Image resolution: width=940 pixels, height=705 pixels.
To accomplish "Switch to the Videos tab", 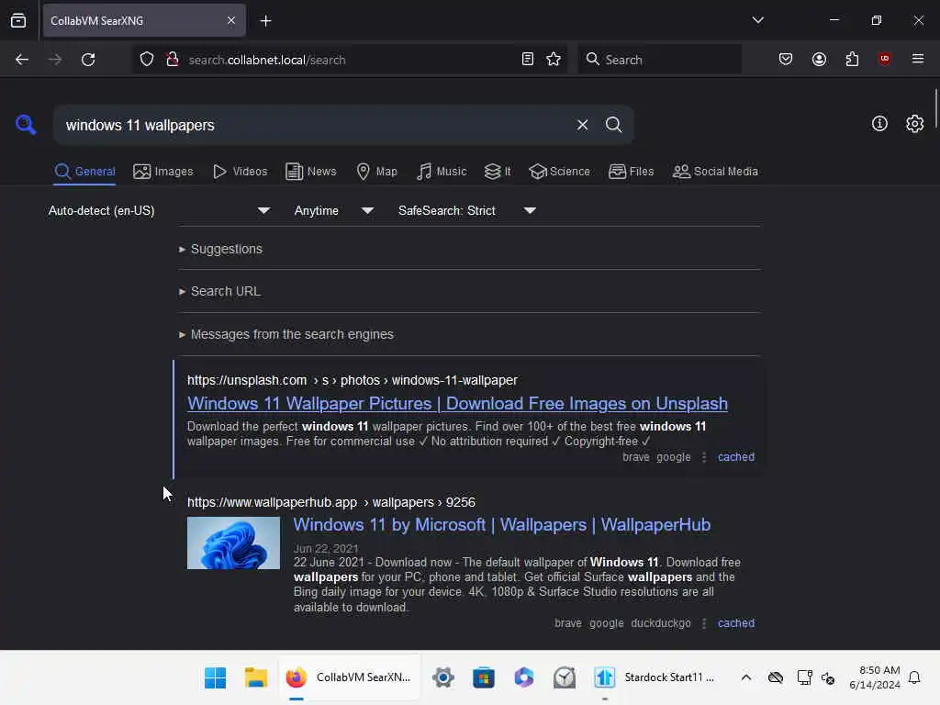I will 240,172.
